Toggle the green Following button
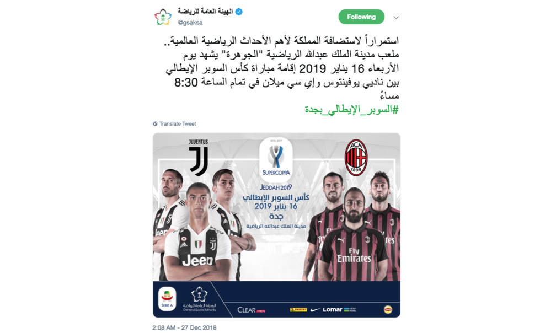556x333 pixels. coord(361,17)
